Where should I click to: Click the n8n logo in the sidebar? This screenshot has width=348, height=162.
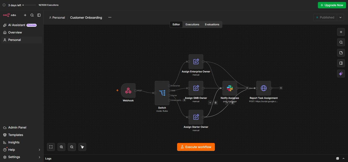[10, 15]
